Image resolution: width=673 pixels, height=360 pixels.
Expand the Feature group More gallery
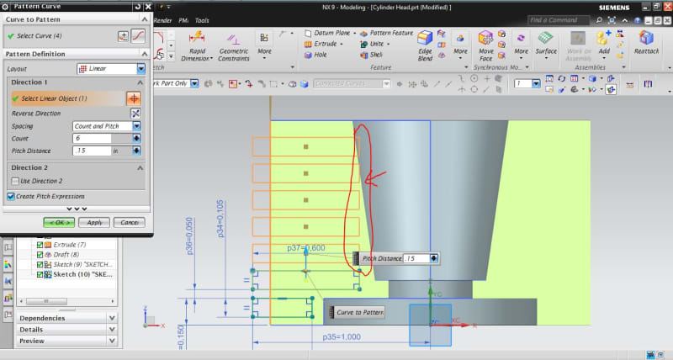click(x=460, y=46)
